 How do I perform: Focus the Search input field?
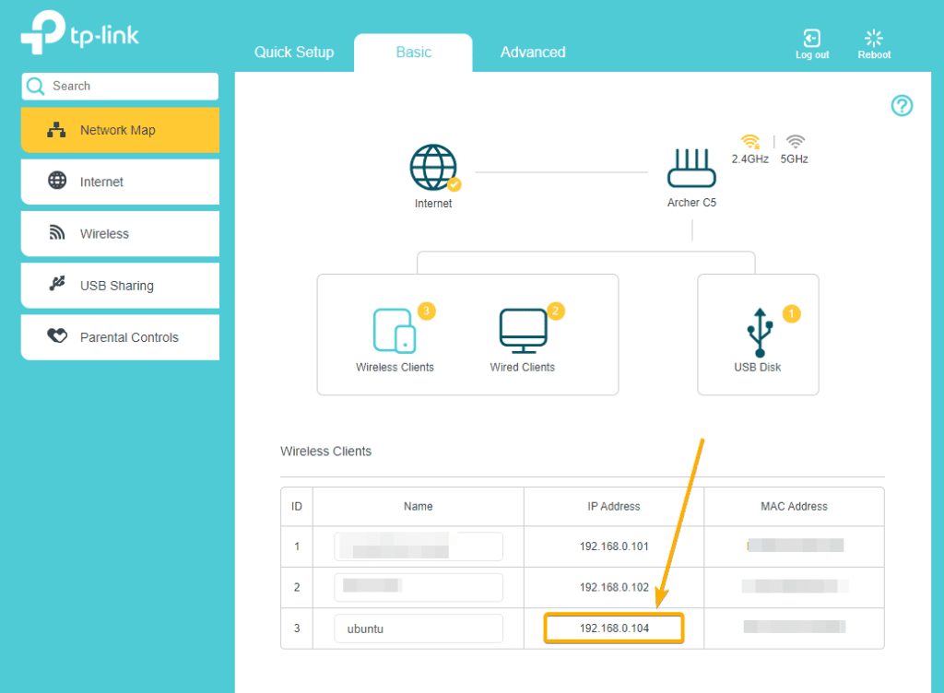click(120, 86)
